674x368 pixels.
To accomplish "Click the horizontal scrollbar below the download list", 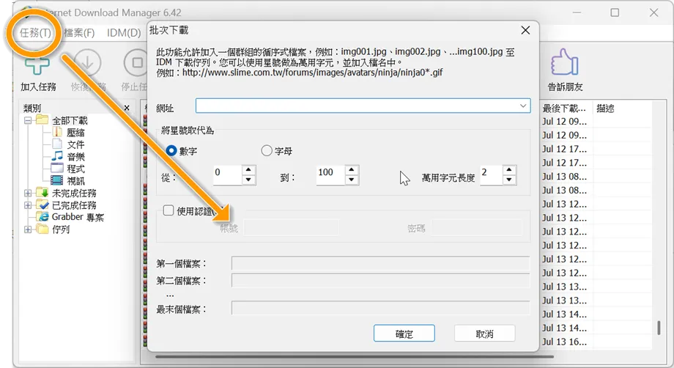I will tap(355, 356).
